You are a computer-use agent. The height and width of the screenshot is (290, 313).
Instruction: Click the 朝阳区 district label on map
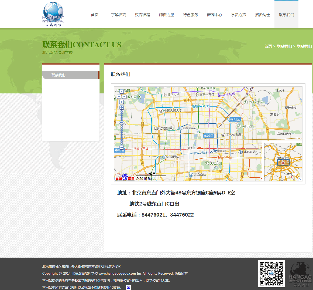click(235, 119)
